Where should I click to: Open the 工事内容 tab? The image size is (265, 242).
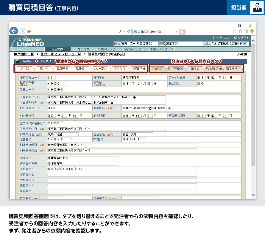point(157,69)
